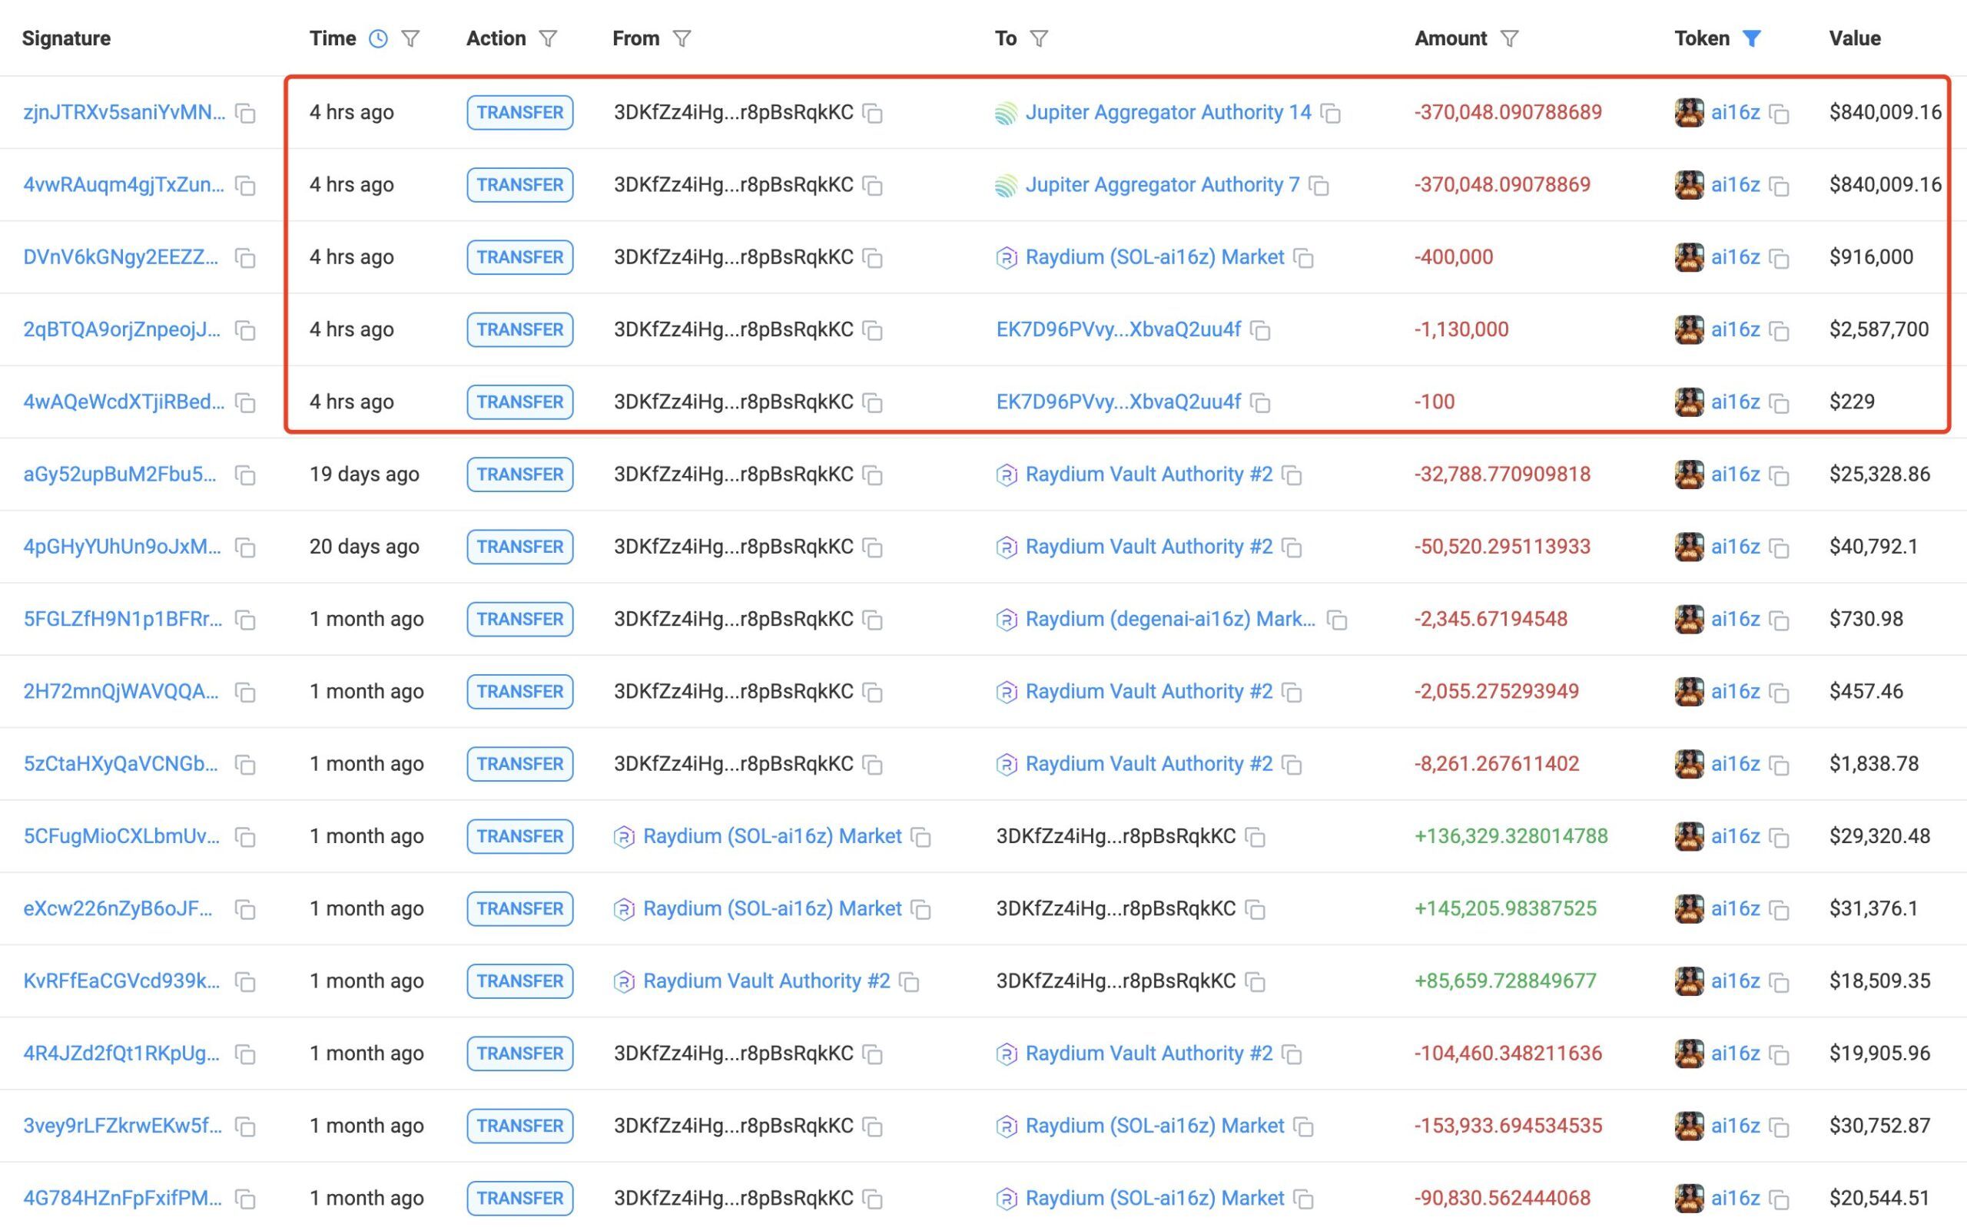The width and height of the screenshot is (1967, 1227).
Task: Click the Value column header
Action: 1853,38
